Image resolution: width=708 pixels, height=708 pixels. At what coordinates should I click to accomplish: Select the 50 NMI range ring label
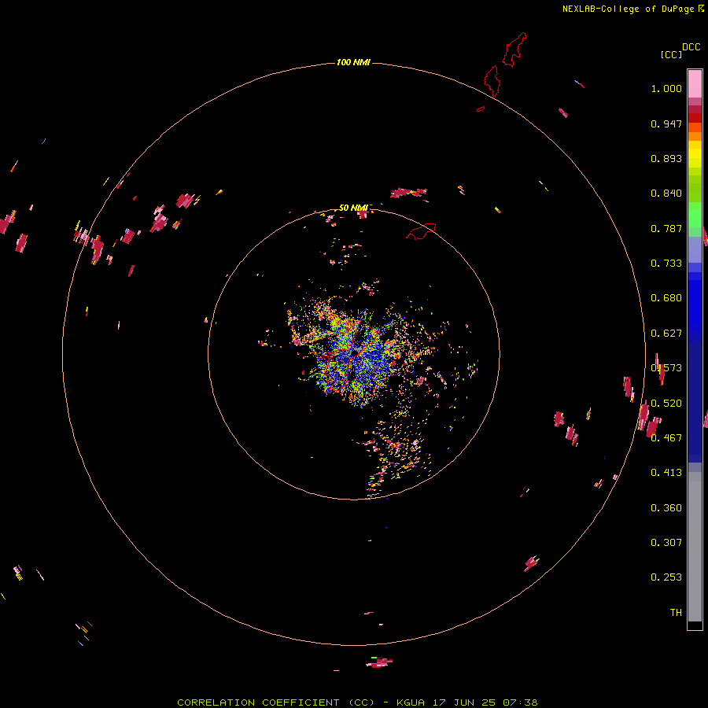pyautogui.click(x=355, y=208)
